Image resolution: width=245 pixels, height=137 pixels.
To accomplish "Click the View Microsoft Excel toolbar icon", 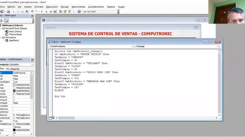I will point(2,11).
